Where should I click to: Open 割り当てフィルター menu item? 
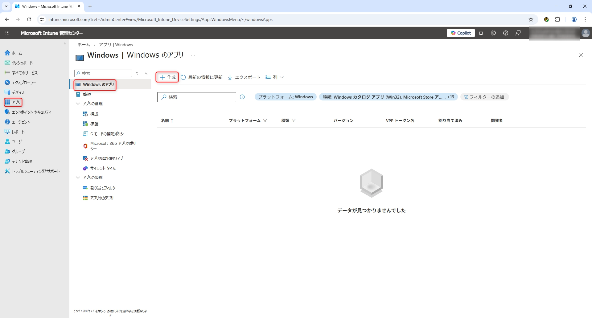pos(104,188)
